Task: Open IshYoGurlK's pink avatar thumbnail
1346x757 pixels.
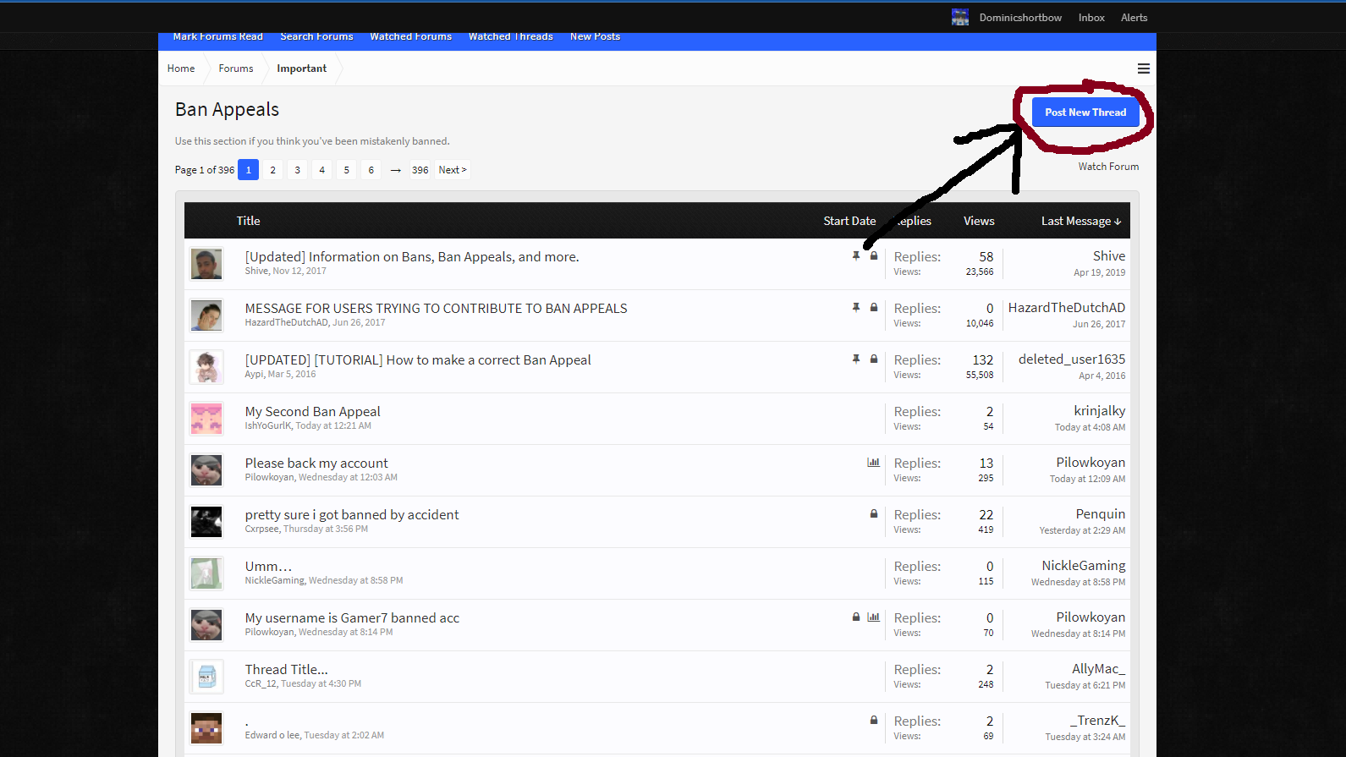Action: click(x=206, y=419)
